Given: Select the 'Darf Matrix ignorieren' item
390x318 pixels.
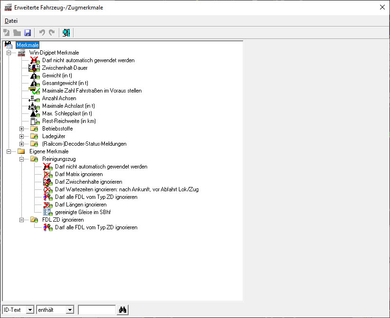Looking at the screenshot, I should 78,174.
